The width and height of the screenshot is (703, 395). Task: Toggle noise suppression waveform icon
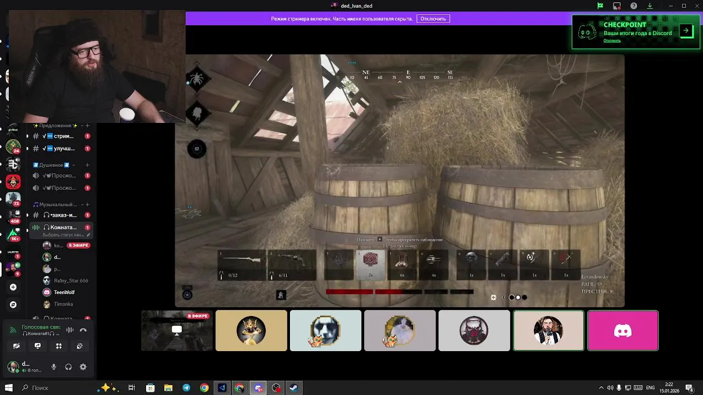[70, 330]
